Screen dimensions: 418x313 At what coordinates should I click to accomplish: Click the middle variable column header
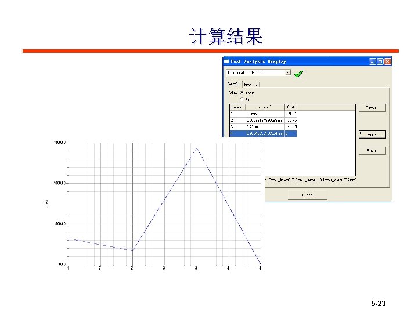[265, 107]
